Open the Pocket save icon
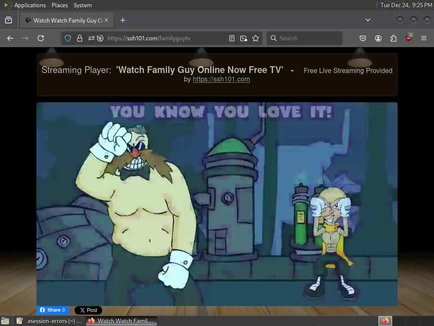The height and width of the screenshot is (326, 434). [x=363, y=38]
